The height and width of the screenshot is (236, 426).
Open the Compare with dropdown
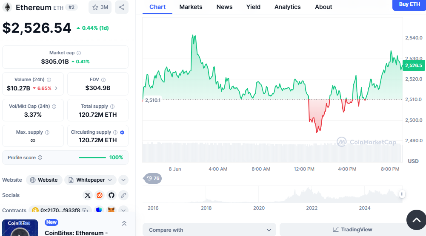point(209,230)
